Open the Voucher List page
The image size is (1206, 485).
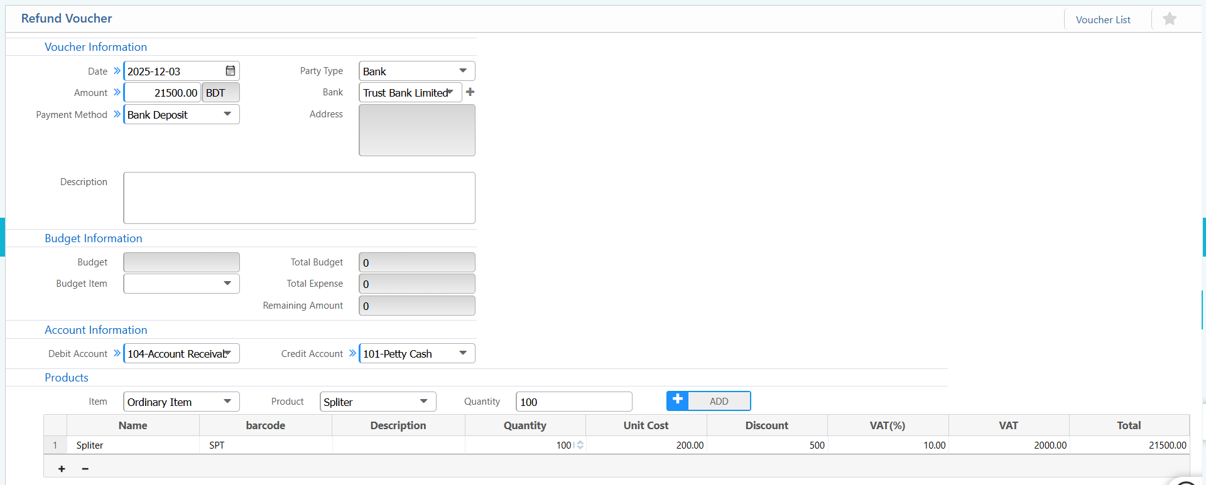pos(1102,19)
